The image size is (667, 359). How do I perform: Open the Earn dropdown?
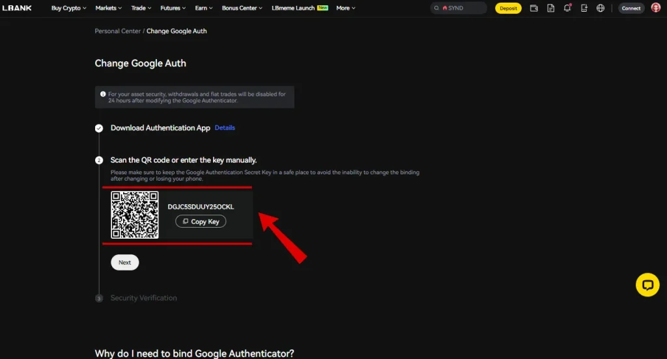(x=204, y=8)
